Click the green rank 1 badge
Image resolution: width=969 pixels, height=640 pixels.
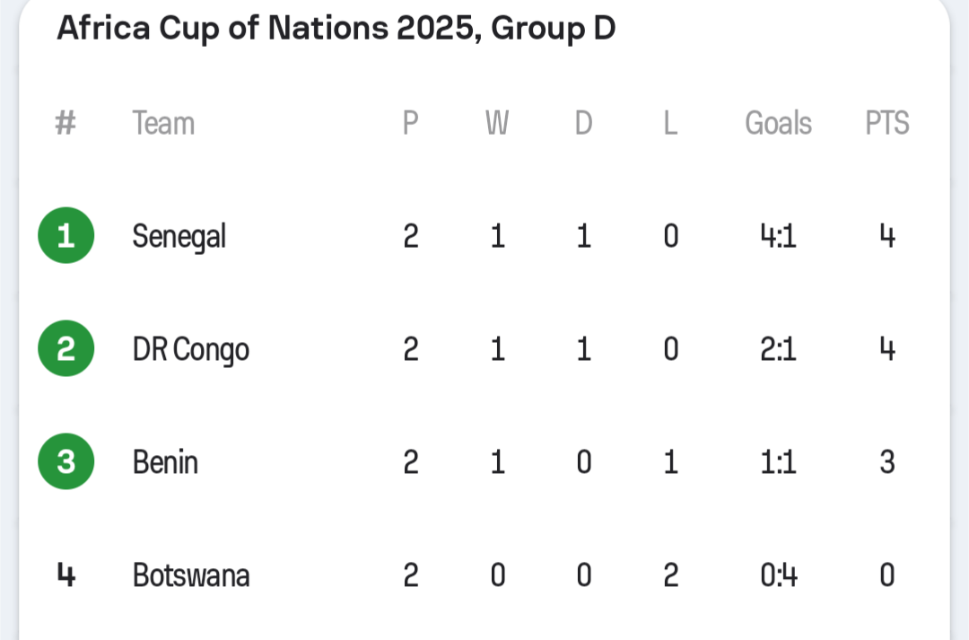65,236
